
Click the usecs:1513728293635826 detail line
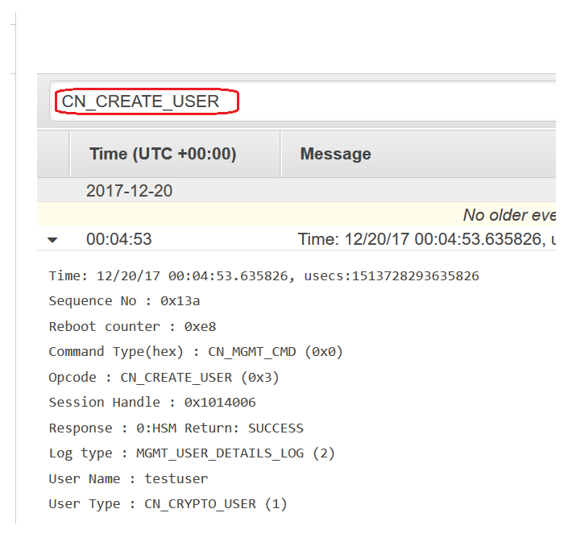pyautogui.click(x=263, y=275)
